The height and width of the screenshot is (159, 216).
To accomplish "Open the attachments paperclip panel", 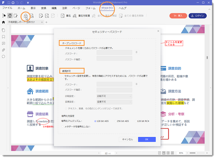I will pos(3,50).
